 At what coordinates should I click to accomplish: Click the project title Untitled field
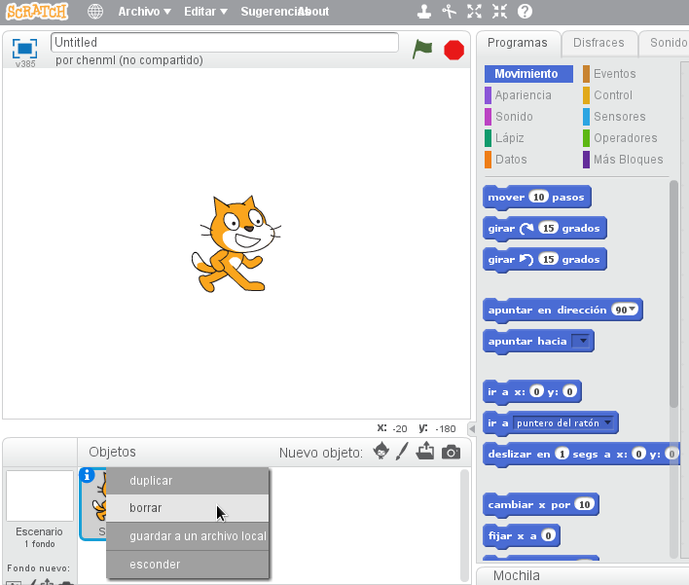pos(224,43)
